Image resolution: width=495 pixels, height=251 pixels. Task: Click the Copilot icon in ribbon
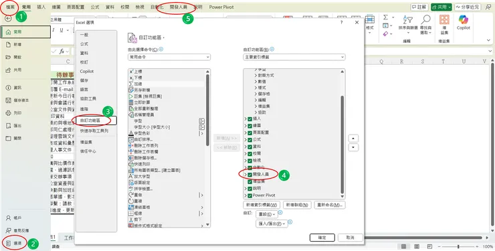coord(463,19)
